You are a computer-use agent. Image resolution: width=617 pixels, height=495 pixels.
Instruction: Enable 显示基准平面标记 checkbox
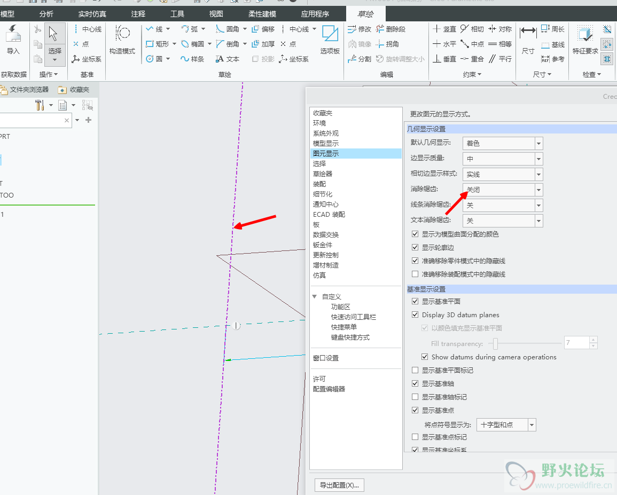tap(415, 370)
